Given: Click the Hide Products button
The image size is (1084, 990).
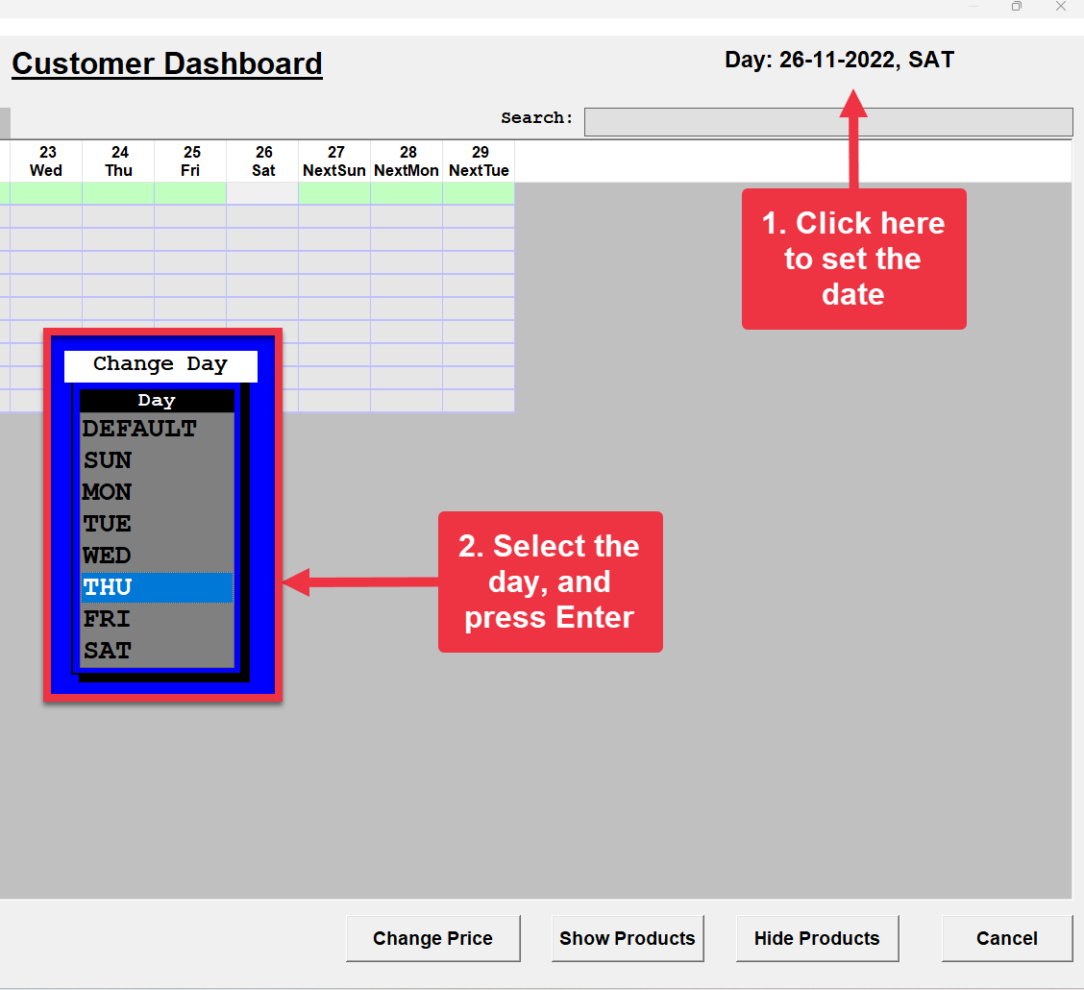Looking at the screenshot, I should pyautogui.click(x=817, y=938).
